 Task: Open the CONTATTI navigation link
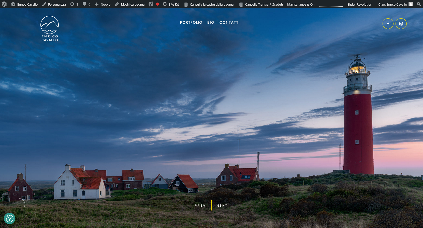coord(229,22)
